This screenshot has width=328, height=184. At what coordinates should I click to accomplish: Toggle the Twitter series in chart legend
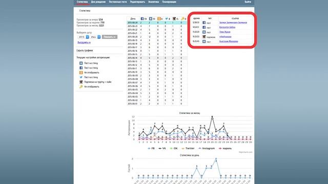click(x=188, y=148)
